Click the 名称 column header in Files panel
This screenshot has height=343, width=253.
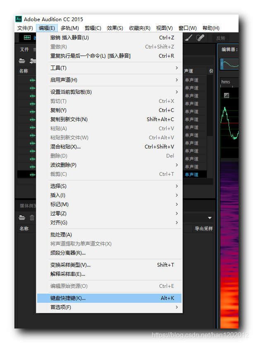(x=24, y=71)
